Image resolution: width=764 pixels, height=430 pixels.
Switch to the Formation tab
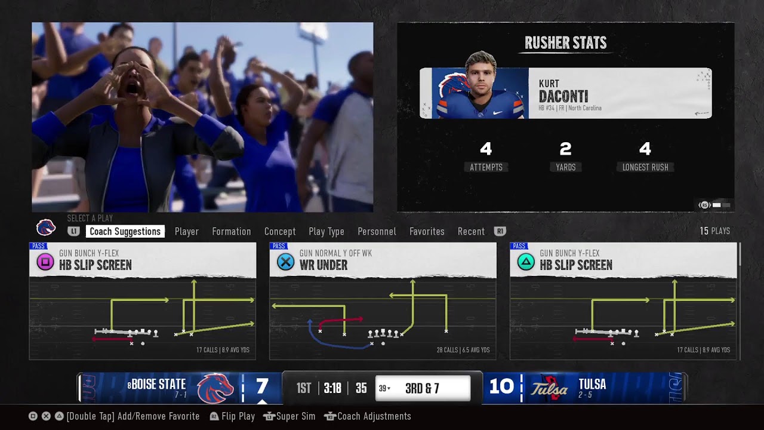click(232, 231)
